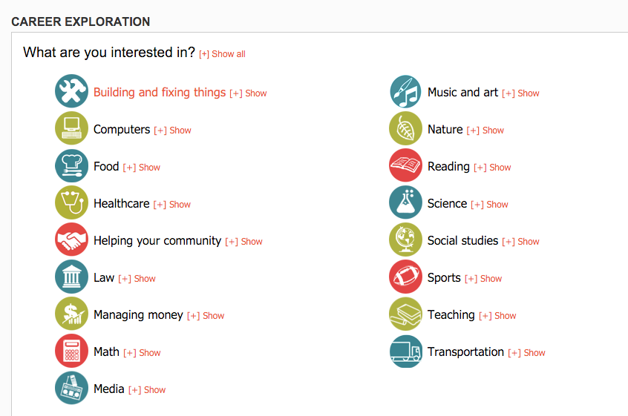Select the flask Science icon
Screen dimensions: 628x416
[405, 202]
